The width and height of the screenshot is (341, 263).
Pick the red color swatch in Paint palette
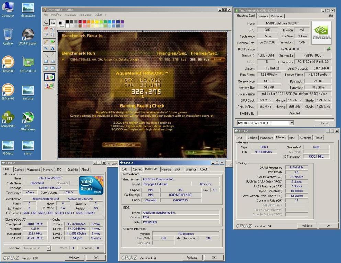point(84,22)
